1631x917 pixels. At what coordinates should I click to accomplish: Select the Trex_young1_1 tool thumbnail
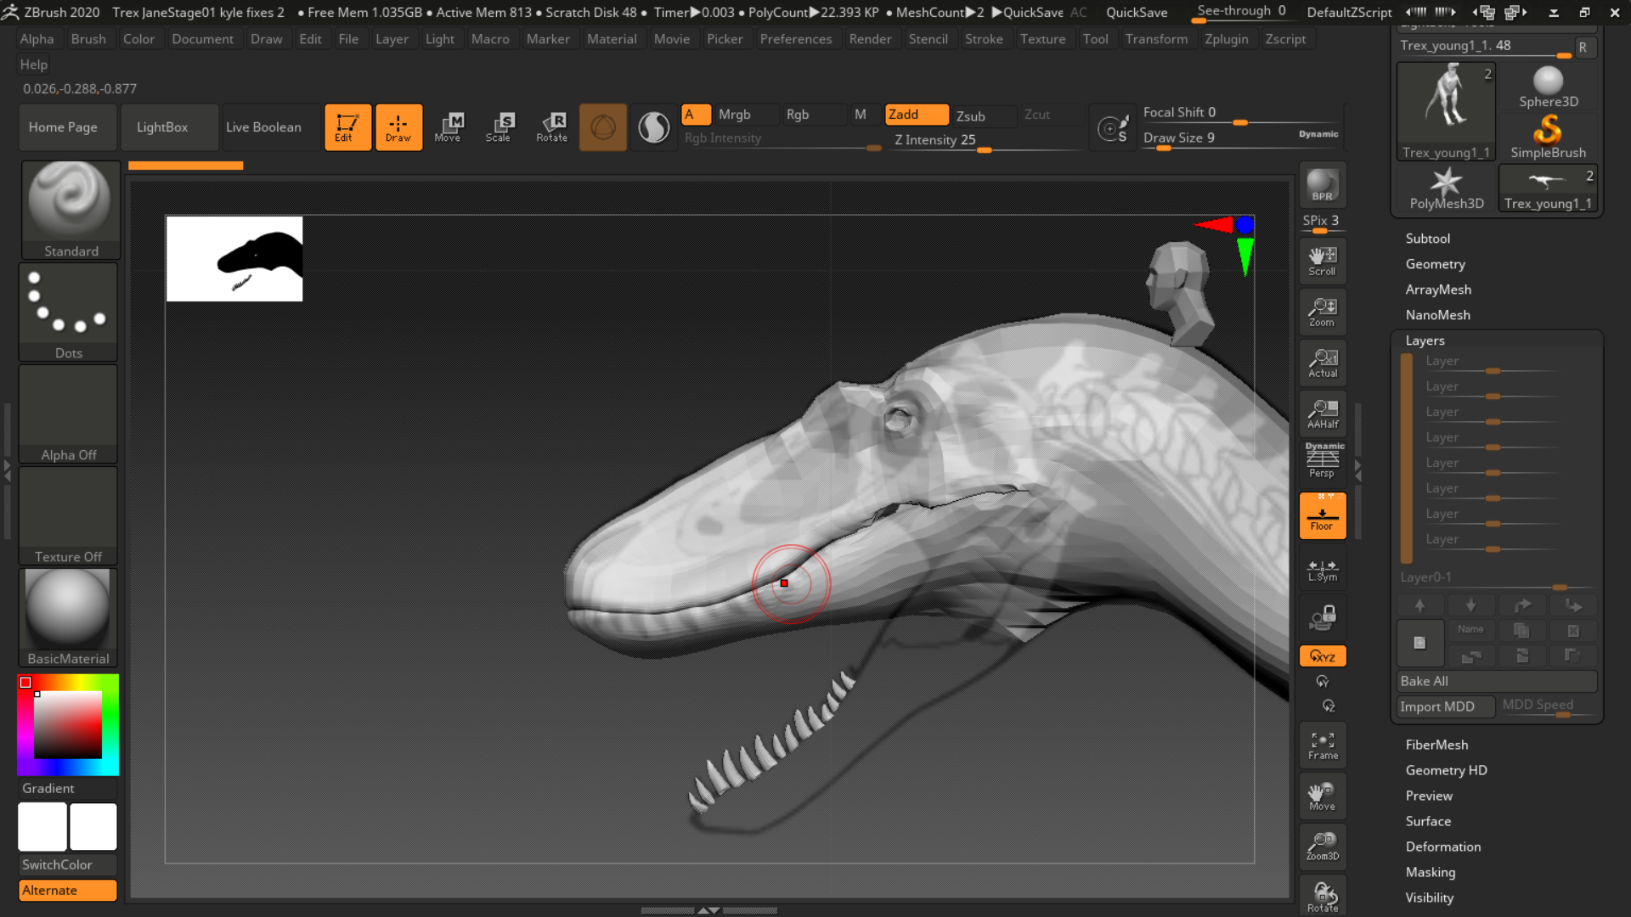pyautogui.click(x=1445, y=111)
